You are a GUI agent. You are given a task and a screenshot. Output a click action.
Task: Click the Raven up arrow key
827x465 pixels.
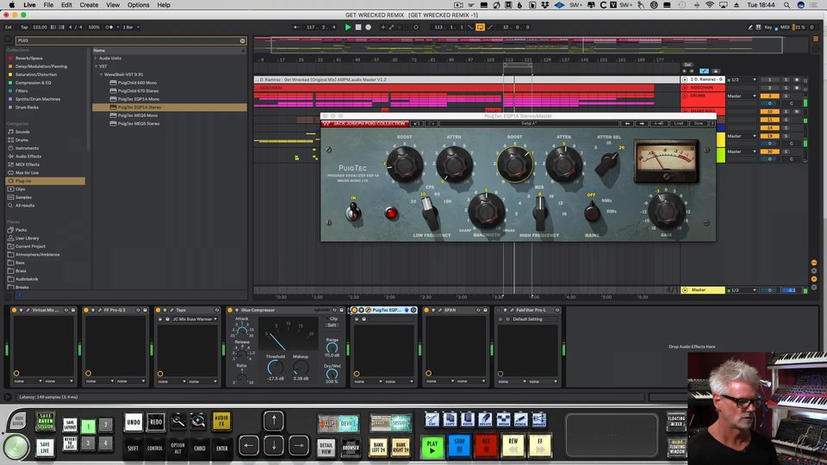tap(273, 421)
